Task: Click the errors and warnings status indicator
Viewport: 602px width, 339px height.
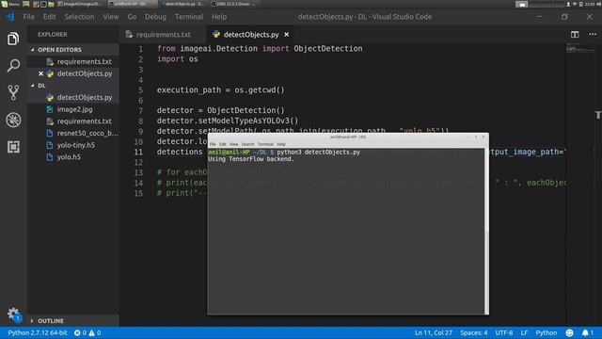Action: click(87, 332)
